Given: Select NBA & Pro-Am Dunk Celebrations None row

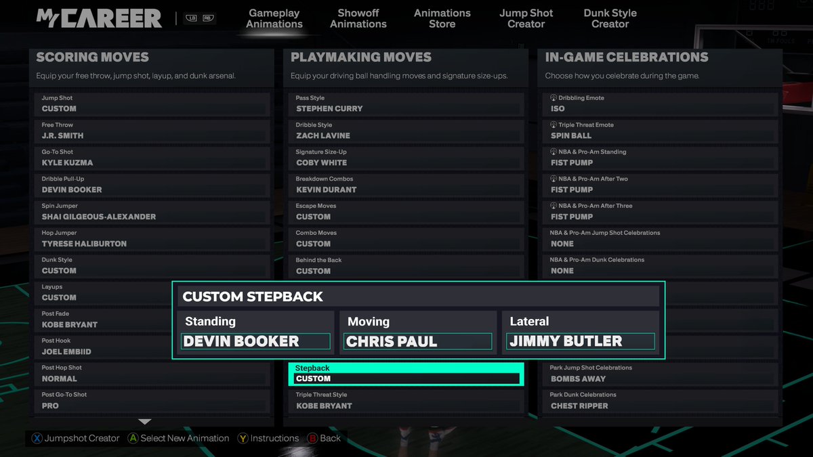Looking at the screenshot, I should (x=662, y=265).
